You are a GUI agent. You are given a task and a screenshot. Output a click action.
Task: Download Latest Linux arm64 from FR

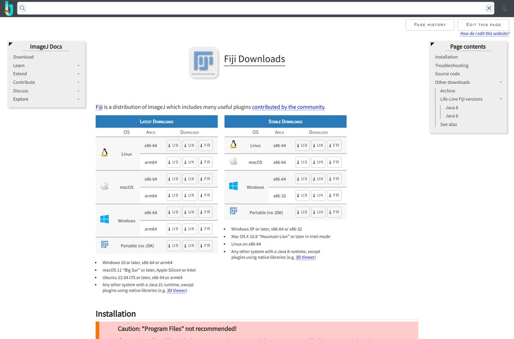(x=206, y=162)
